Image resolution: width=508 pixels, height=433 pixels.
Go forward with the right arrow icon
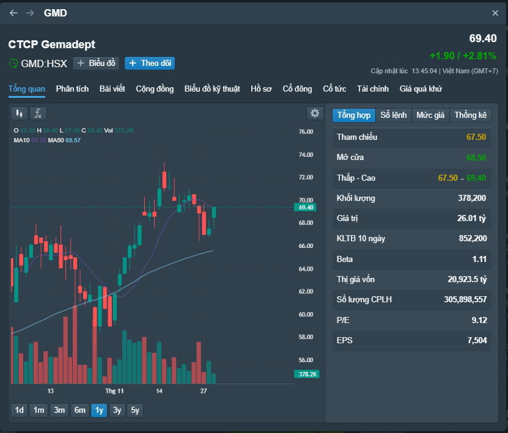[x=30, y=13]
